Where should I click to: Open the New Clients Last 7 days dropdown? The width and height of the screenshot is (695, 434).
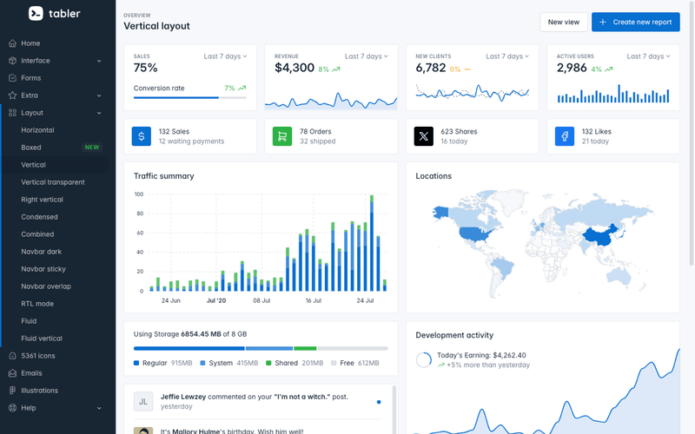tap(507, 56)
